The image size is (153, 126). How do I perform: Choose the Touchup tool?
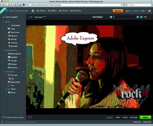point(13,43)
